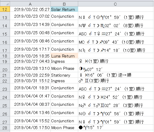Select column B header

pyautogui.click(x=64, y=4)
